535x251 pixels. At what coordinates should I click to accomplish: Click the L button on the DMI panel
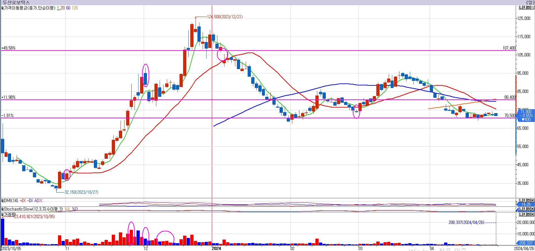coord(521,200)
